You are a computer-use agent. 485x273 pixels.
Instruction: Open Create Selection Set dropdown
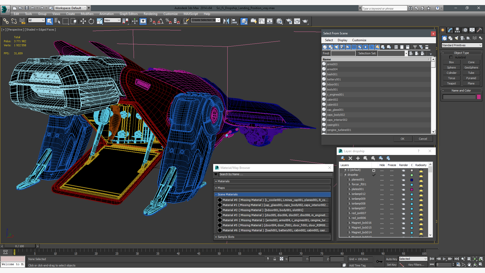[x=218, y=20]
